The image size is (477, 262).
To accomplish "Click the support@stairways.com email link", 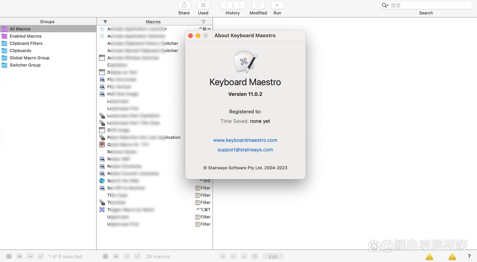I will point(245,150).
